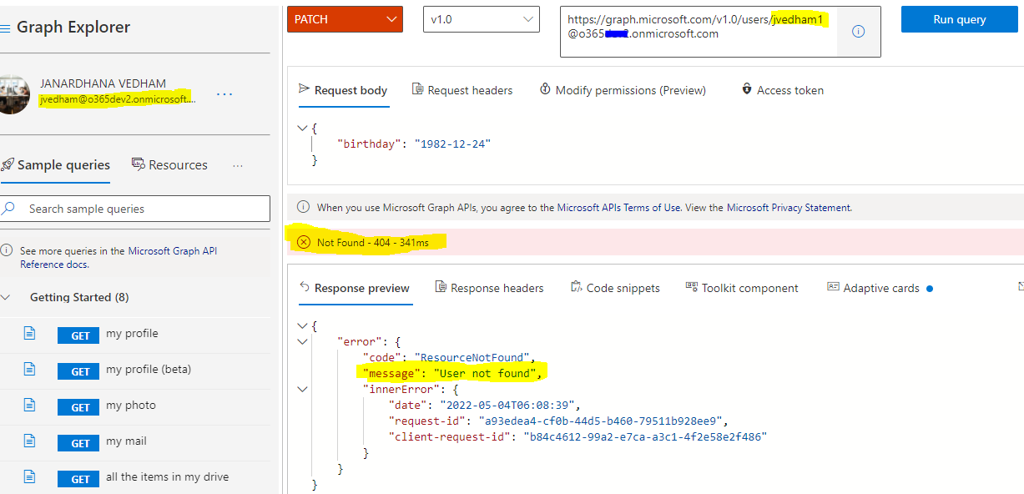1024x494 pixels.
Task: Click the Access token key icon
Action: (746, 89)
